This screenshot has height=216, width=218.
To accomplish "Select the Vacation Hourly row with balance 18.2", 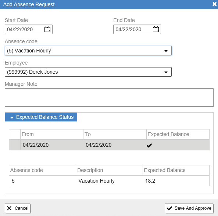I will (x=109, y=181).
